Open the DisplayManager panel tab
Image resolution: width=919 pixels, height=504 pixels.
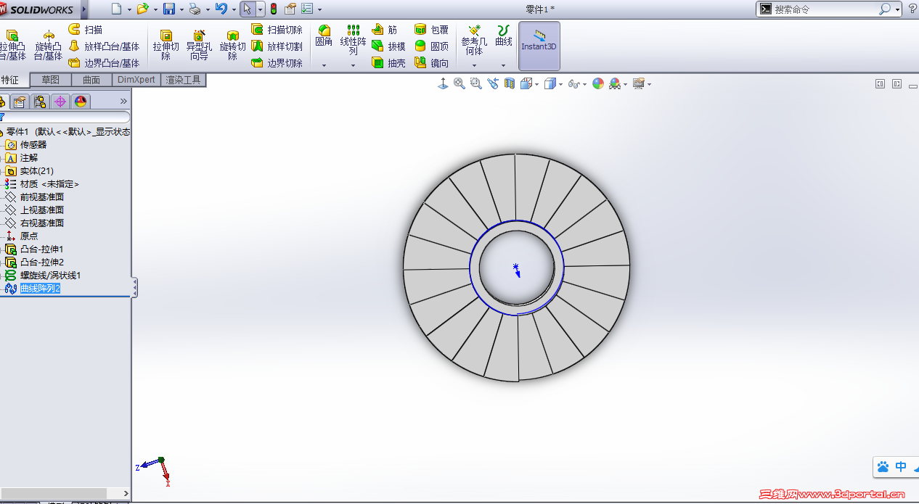coord(81,101)
